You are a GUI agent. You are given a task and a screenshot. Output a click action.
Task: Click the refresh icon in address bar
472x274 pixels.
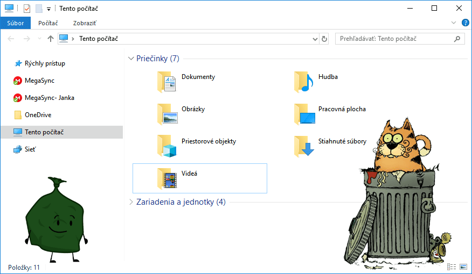324,39
